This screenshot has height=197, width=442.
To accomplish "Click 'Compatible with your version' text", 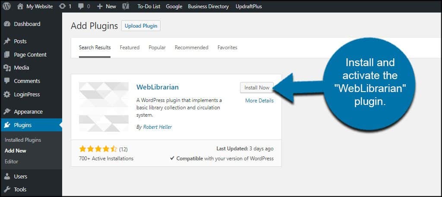I will pyautogui.click(x=221, y=158).
